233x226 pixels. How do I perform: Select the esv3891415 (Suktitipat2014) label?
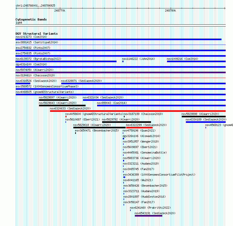coord(37,42)
